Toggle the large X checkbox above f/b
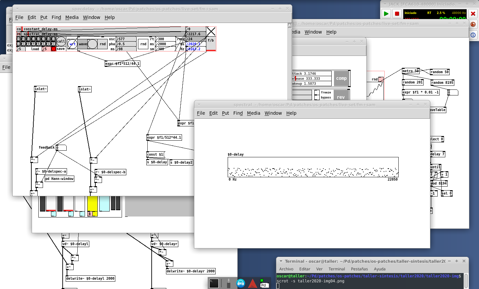479x289 pixels. (211, 32)
